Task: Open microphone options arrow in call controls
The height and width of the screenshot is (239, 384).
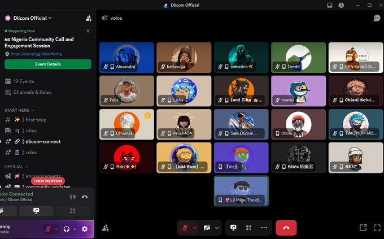Action: point(195,228)
